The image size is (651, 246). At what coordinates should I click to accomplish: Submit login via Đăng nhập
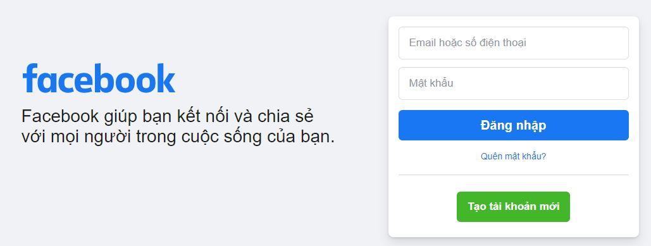514,125
